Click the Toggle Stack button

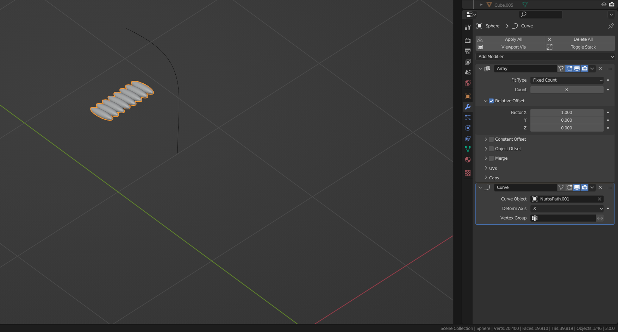coord(580,47)
